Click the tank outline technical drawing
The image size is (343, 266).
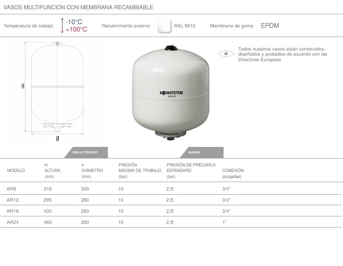57,86
